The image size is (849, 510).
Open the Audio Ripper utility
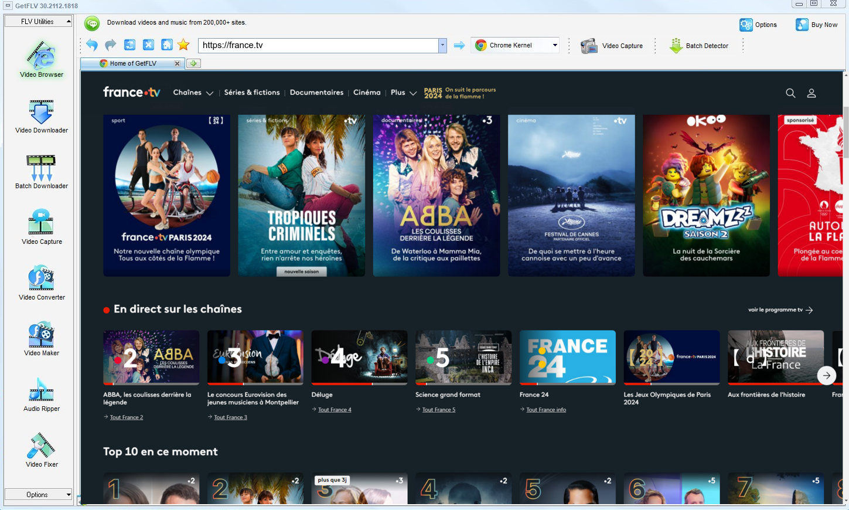(x=41, y=395)
